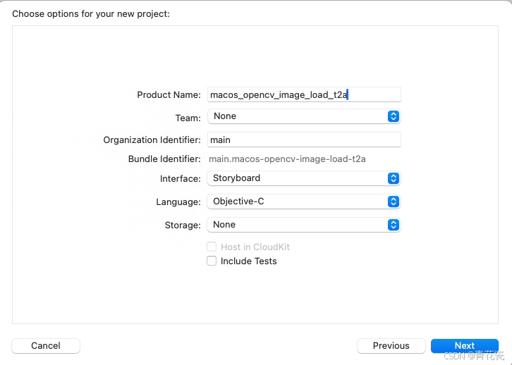Click the Language popup arrows icon
This screenshot has height=365, width=512.
click(394, 202)
